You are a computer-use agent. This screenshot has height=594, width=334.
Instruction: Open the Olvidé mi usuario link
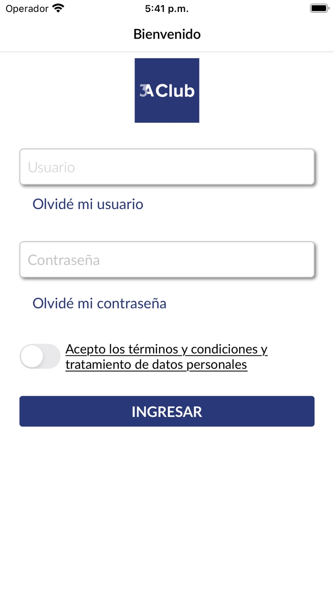88,204
